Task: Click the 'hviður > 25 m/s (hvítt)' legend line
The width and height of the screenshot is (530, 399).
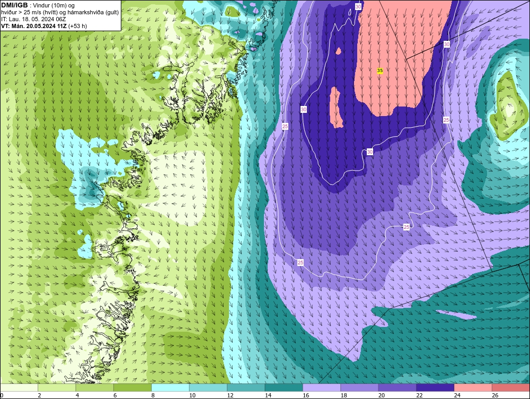Action: coord(29,13)
